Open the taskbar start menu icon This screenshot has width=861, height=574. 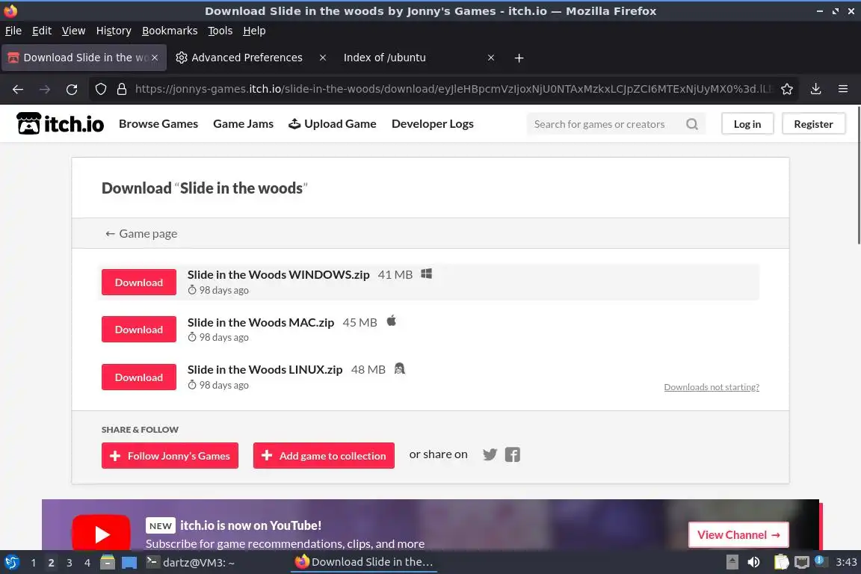click(11, 563)
